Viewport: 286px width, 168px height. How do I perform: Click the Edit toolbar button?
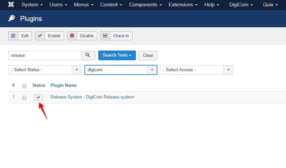(20, 36)
